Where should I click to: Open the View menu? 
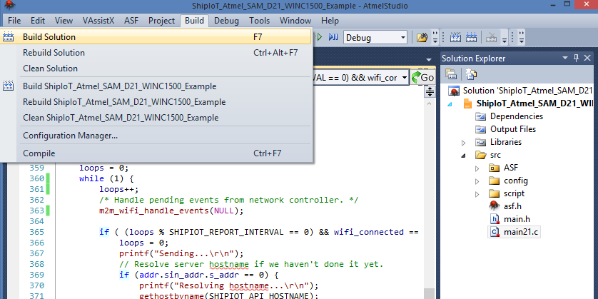point(64,20)
